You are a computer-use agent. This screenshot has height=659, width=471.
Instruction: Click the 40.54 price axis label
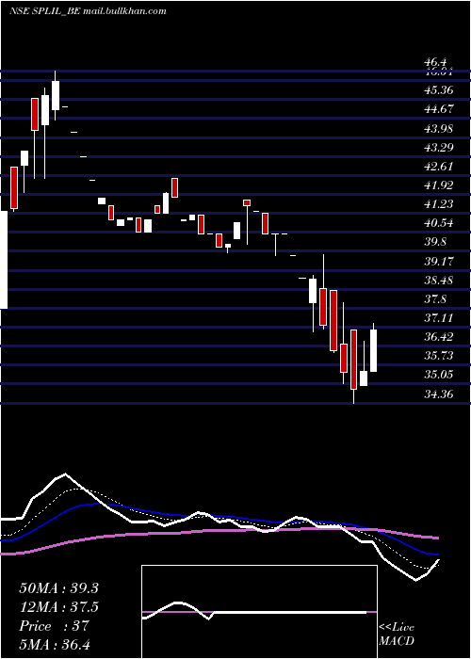tap(440, 223)
